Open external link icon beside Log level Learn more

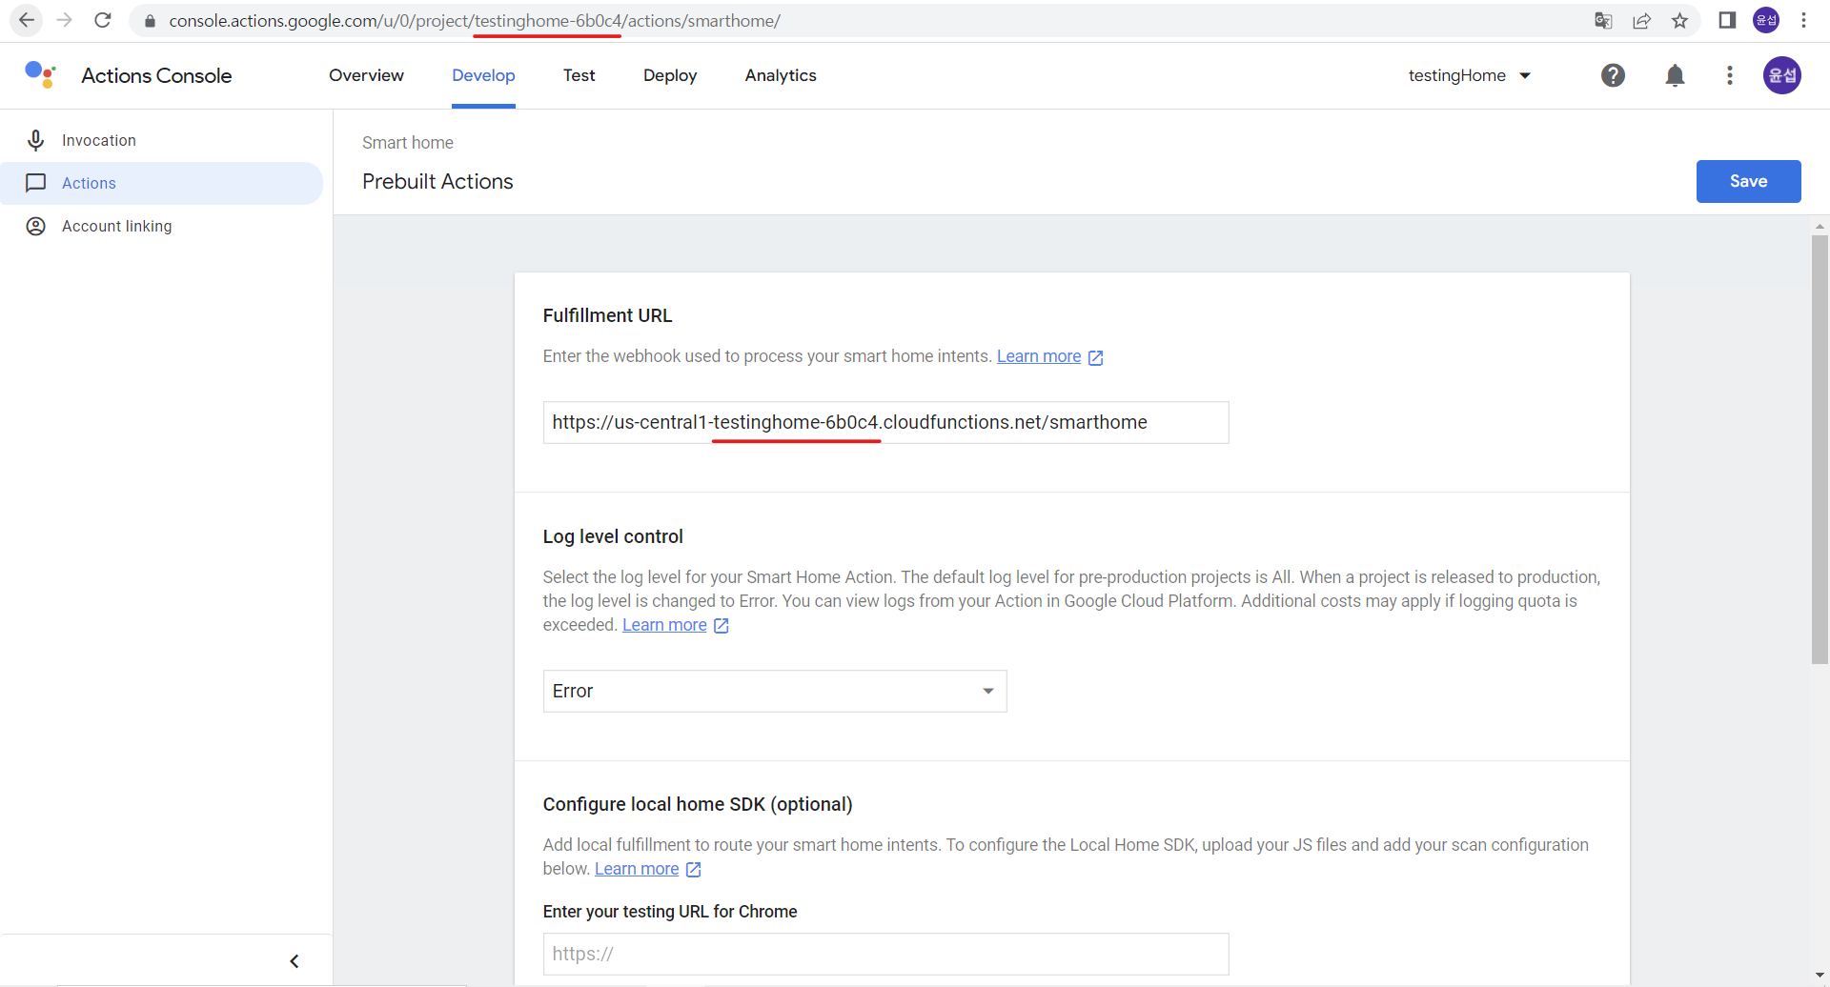click(x=722, y=626)
